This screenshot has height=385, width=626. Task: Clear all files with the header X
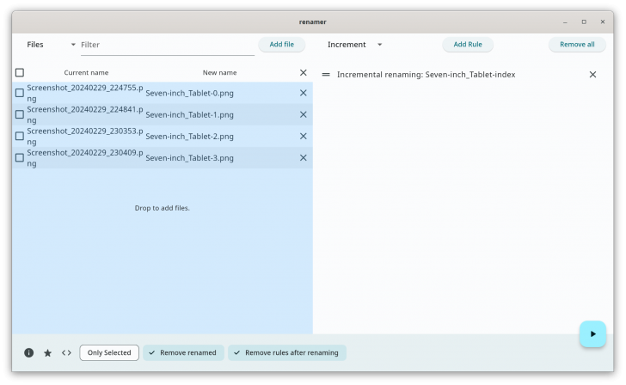coord(303,73)
